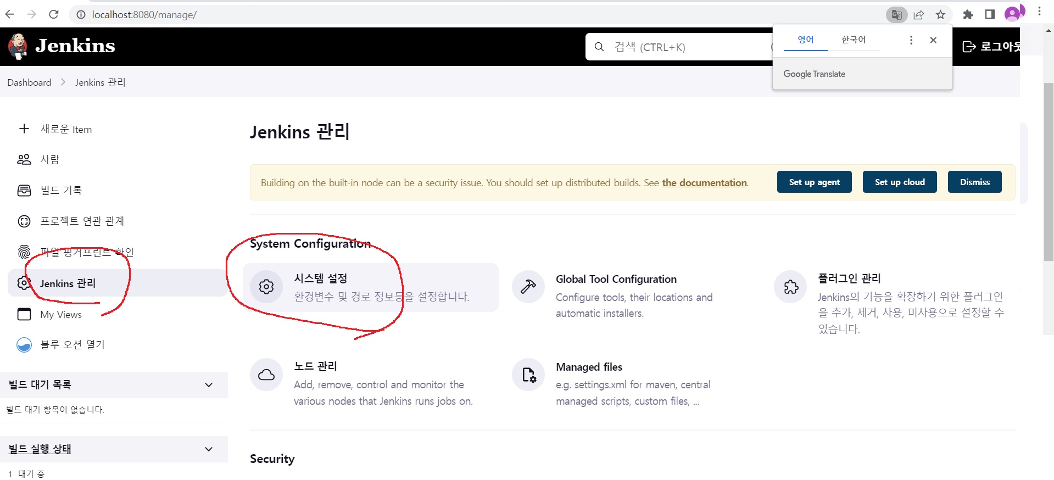Switch translate popup to 한국어 tab
This screenshot has height=480, width=1054.
click(x=854, y=40)
